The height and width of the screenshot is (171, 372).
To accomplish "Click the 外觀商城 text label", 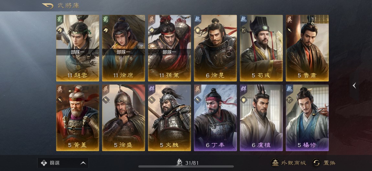I will [x=293, y=163].
